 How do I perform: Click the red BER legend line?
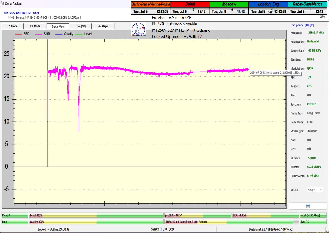pyautogui.click(x=18, y=34)
